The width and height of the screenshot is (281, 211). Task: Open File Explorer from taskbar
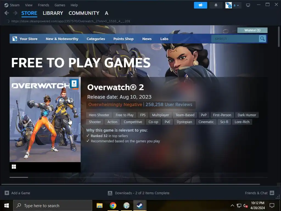[99, 206]
